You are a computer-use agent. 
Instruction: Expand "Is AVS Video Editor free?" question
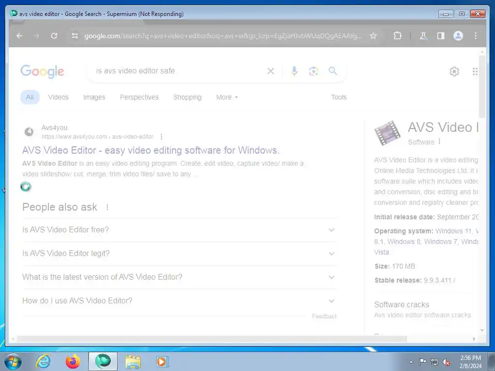click(179, 229)
